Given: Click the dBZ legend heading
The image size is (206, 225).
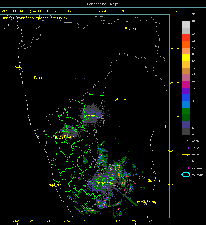Looking at the screenshot, I should (192, 14).
